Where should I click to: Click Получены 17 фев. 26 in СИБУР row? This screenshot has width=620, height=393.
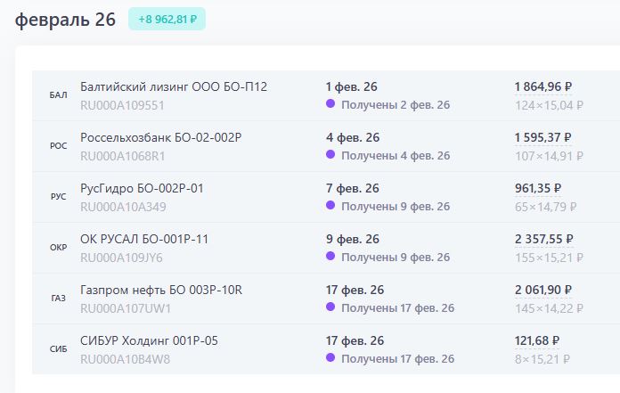[x=398, y=359]
